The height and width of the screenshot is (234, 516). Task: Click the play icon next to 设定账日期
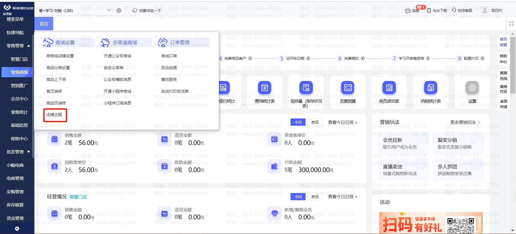(x=308, y=58)
